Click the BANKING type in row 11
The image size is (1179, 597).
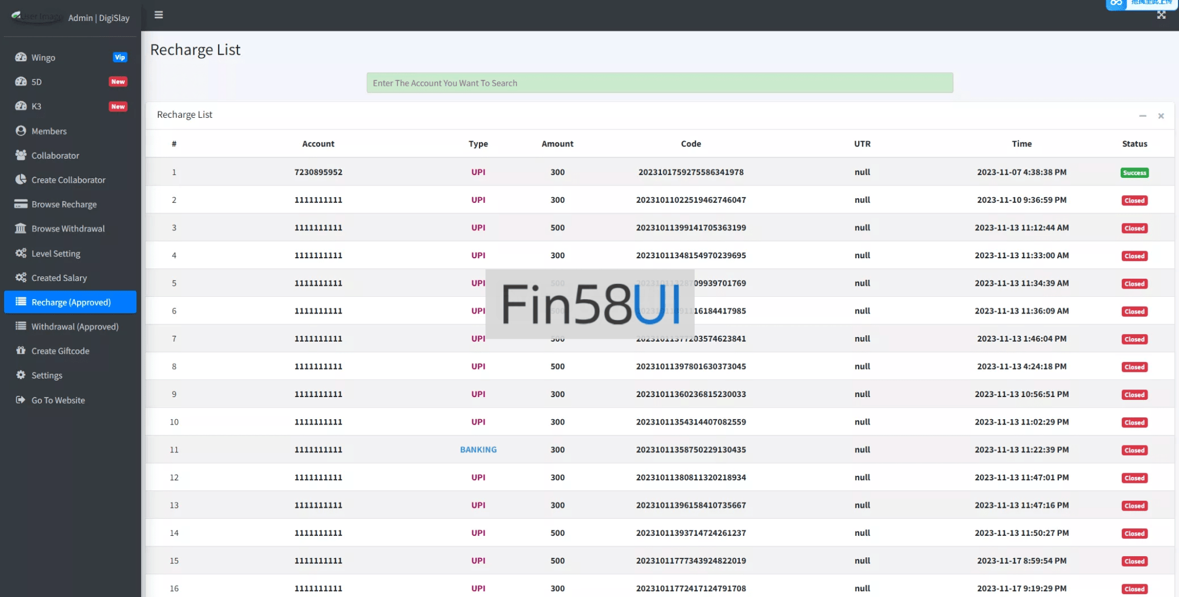tap(478, 449)
